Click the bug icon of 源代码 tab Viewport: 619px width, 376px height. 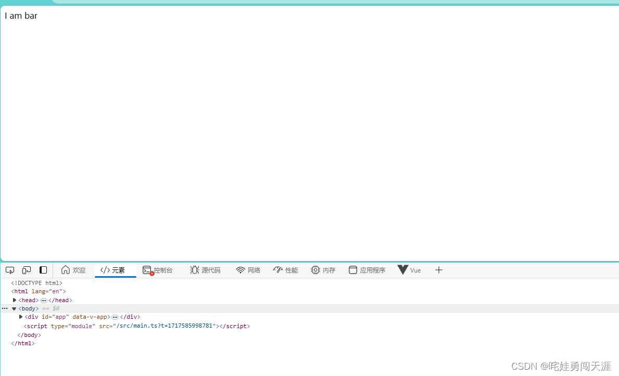(194, 270)
